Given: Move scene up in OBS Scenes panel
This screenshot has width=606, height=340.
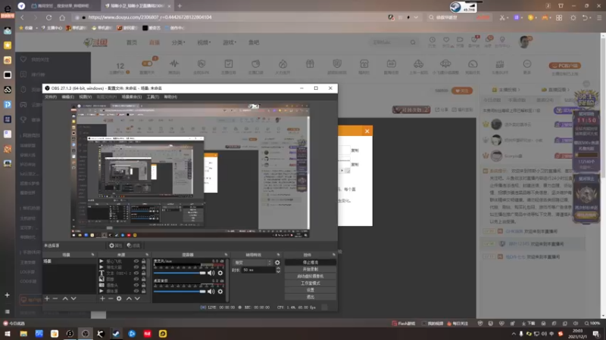Looking at the screenshot, I should pyautogui.click(x=65, y=298).
